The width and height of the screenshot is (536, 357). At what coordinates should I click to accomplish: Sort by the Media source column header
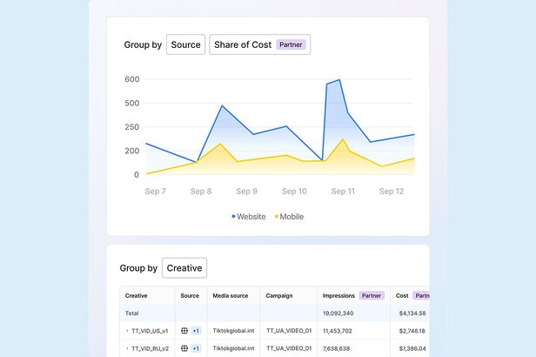point(231,296)
